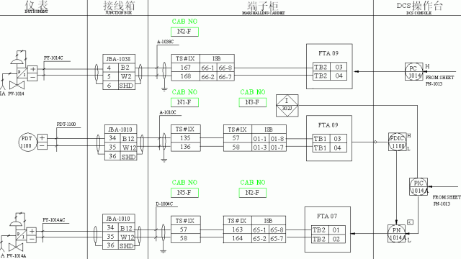The height and width of the screenshot is (259, 461).
Task: Click ISB cell 65-8
Action: (x=277, y=230)
